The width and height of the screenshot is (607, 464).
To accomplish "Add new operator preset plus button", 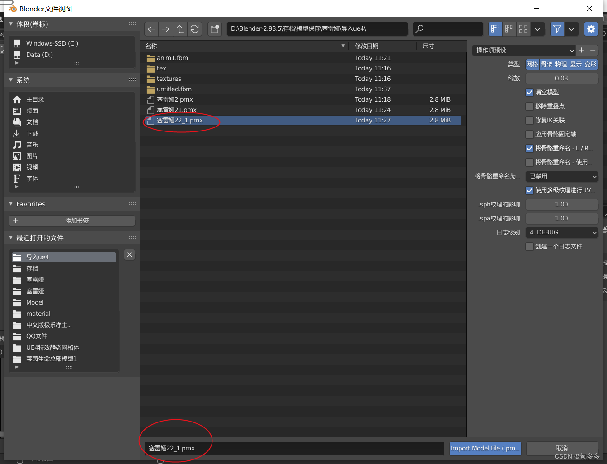I will coord(582,50).
